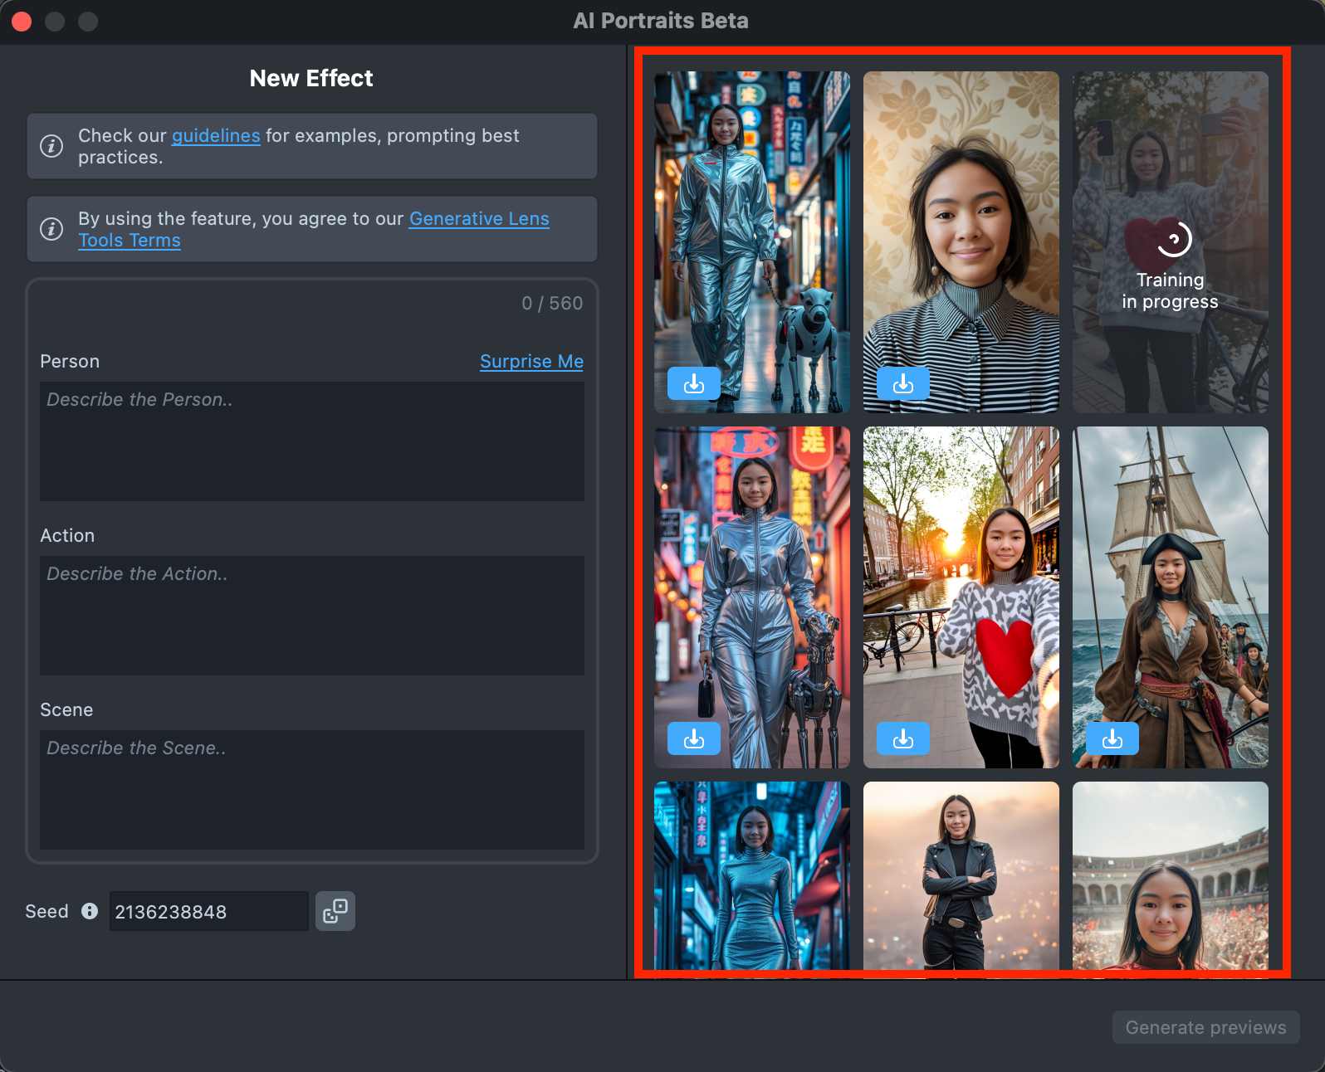The image size is (1325, 1072).
Task: Download the striped shirt close-up portrait
Action: coord(902,383)
